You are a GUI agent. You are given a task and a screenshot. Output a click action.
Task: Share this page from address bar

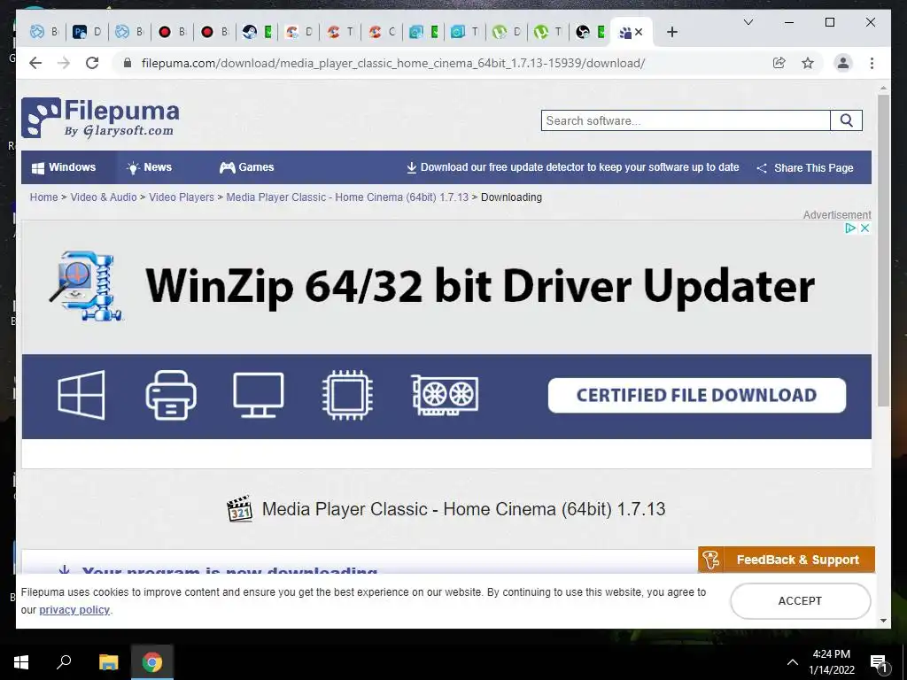(x=779, y=63)
